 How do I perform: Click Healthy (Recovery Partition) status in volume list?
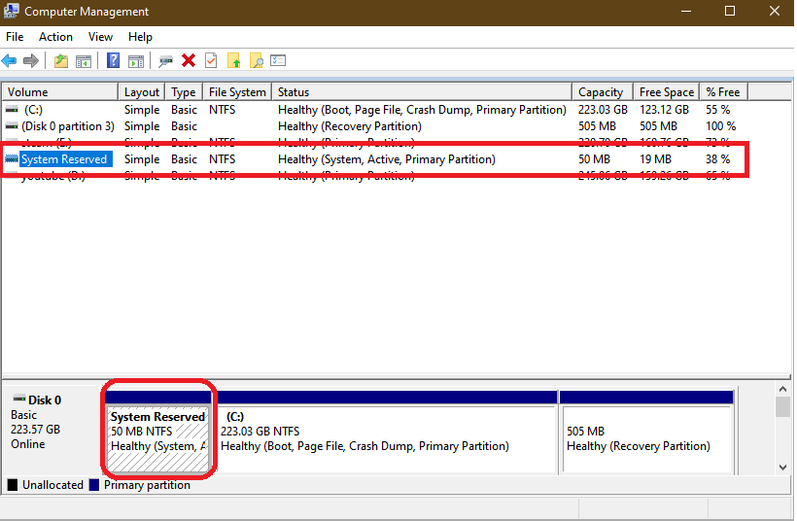tap(350, 126)
